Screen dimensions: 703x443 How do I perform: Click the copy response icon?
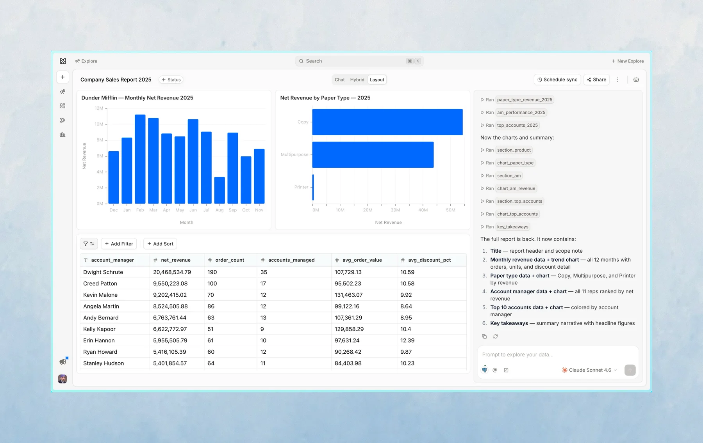484,336
